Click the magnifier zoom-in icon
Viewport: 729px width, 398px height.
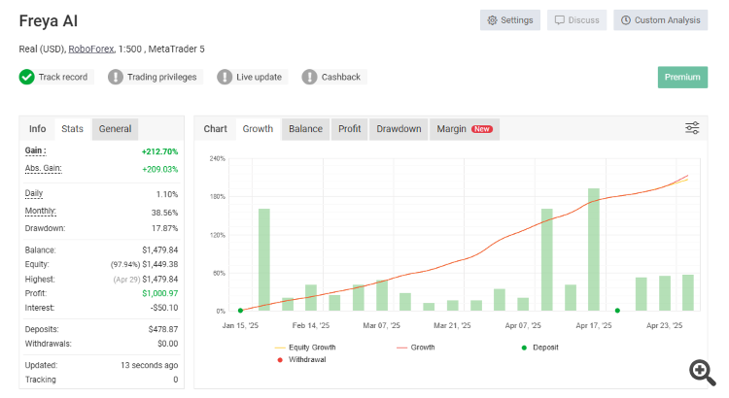tap(702, 372)
